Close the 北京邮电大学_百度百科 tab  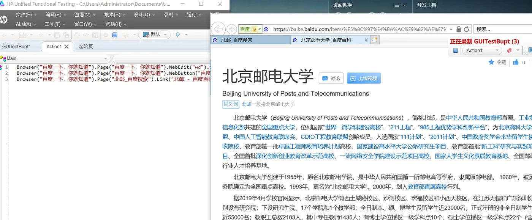click(x=366, y=40)
